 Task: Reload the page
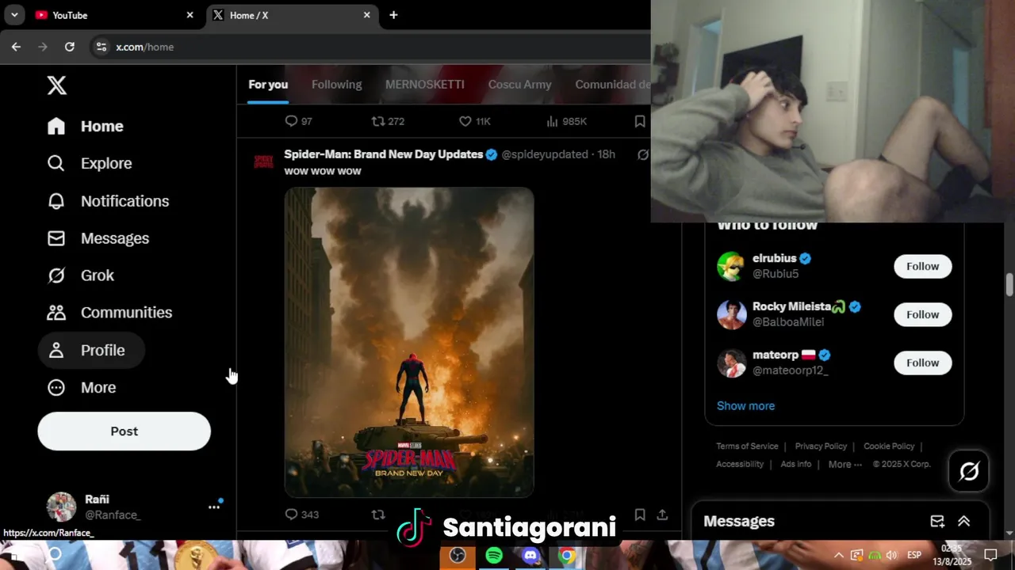70,47
